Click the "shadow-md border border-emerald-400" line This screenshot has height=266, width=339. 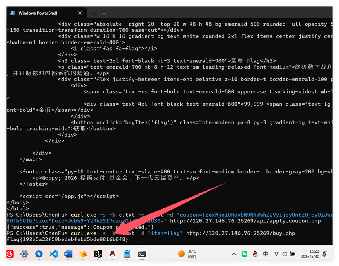click(66, 42)
